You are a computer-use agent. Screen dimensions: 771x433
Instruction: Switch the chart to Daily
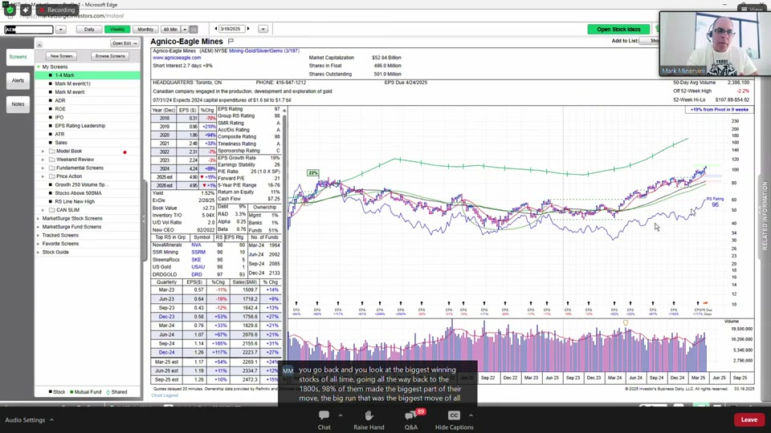coord(89,30)
